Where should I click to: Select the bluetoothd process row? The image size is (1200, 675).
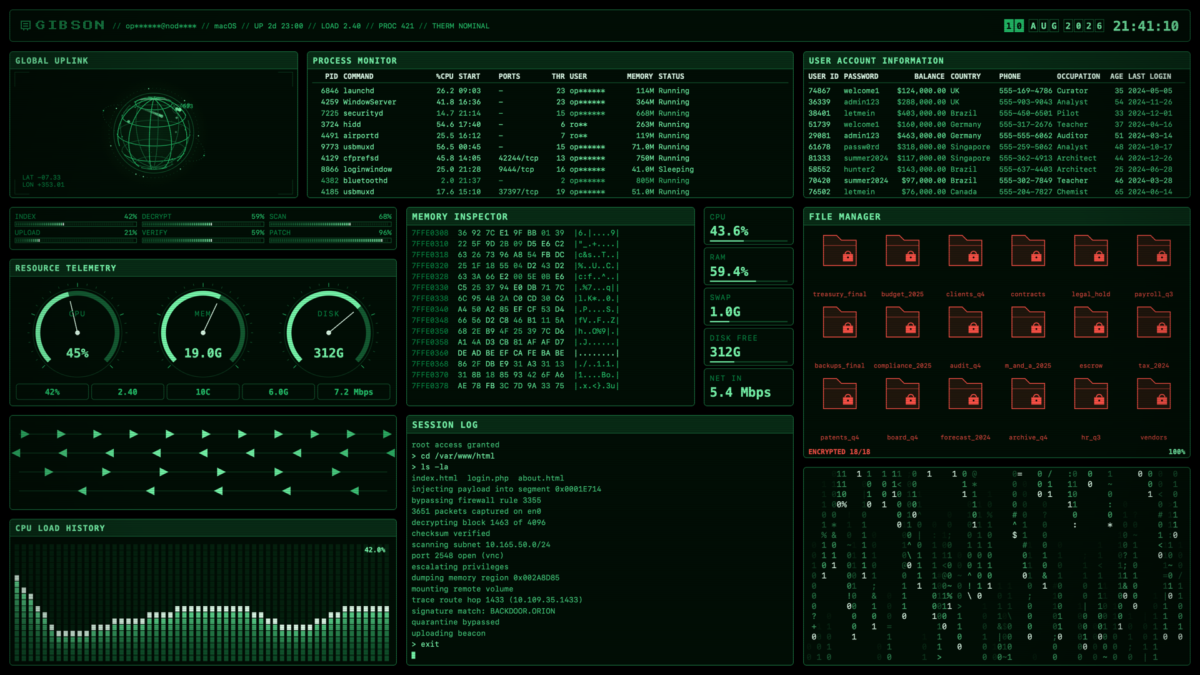(x=550, y=181)
